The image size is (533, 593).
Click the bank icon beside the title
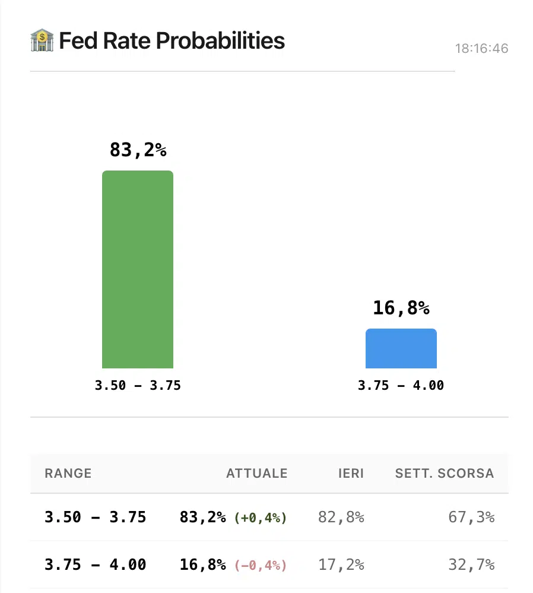coord(42,41)
